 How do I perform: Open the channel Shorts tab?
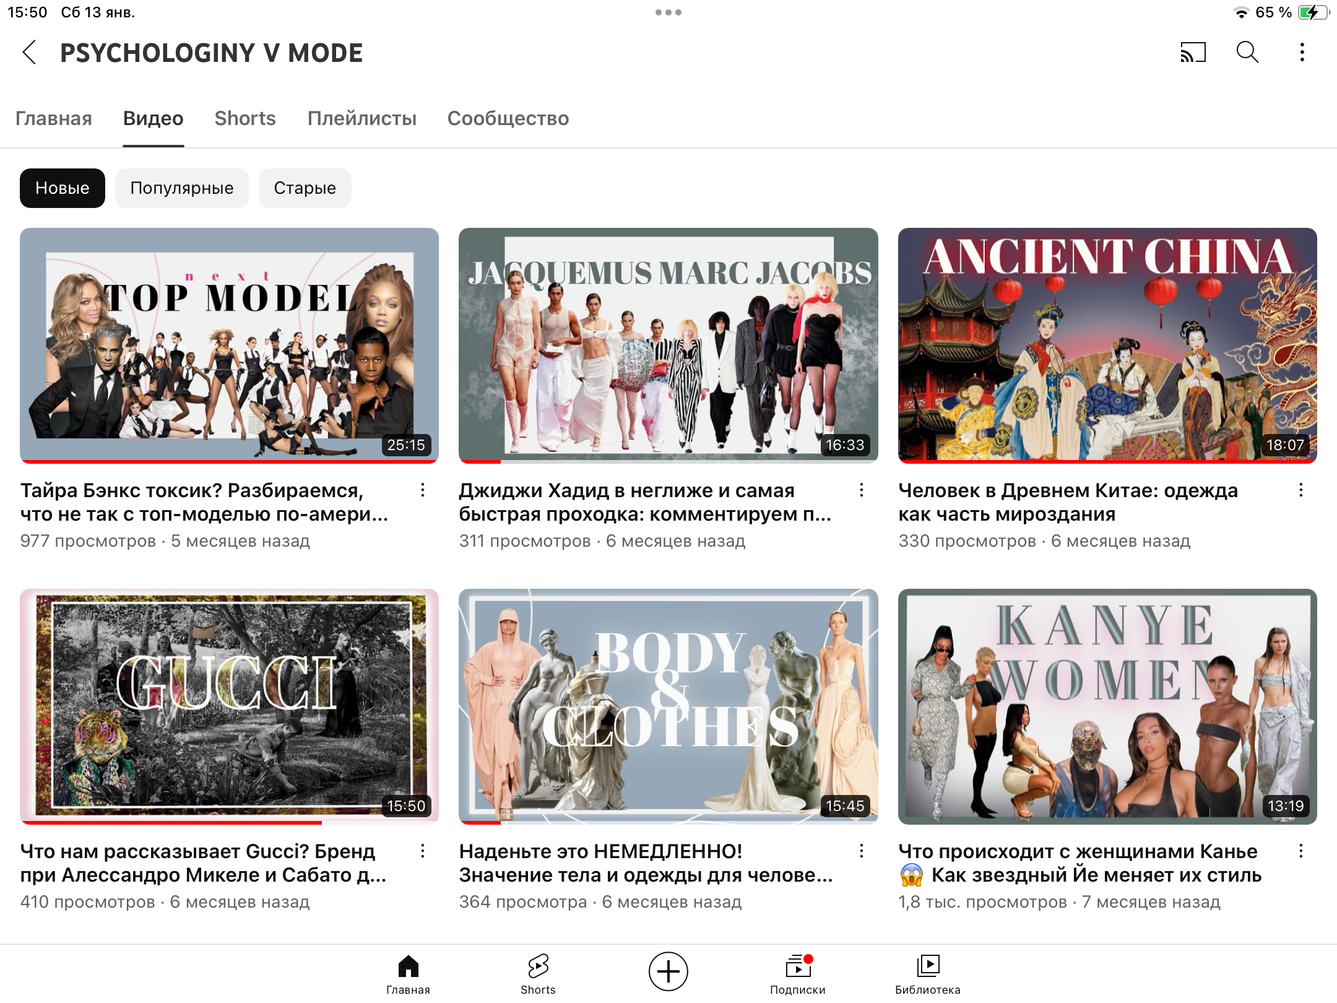pos(245,118)
